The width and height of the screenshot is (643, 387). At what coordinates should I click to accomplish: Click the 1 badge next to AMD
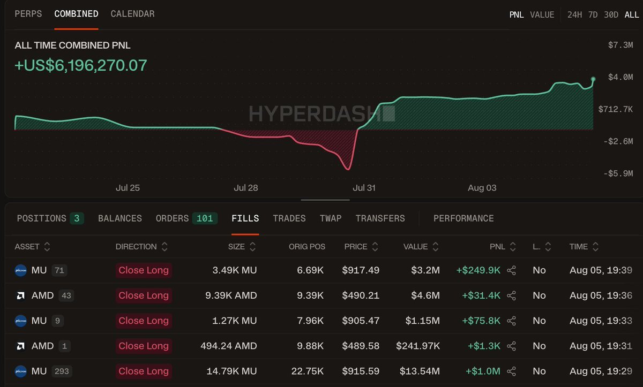pos(64,346)
